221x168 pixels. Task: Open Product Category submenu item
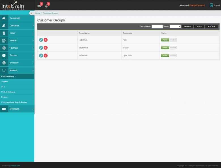(17, 92)
